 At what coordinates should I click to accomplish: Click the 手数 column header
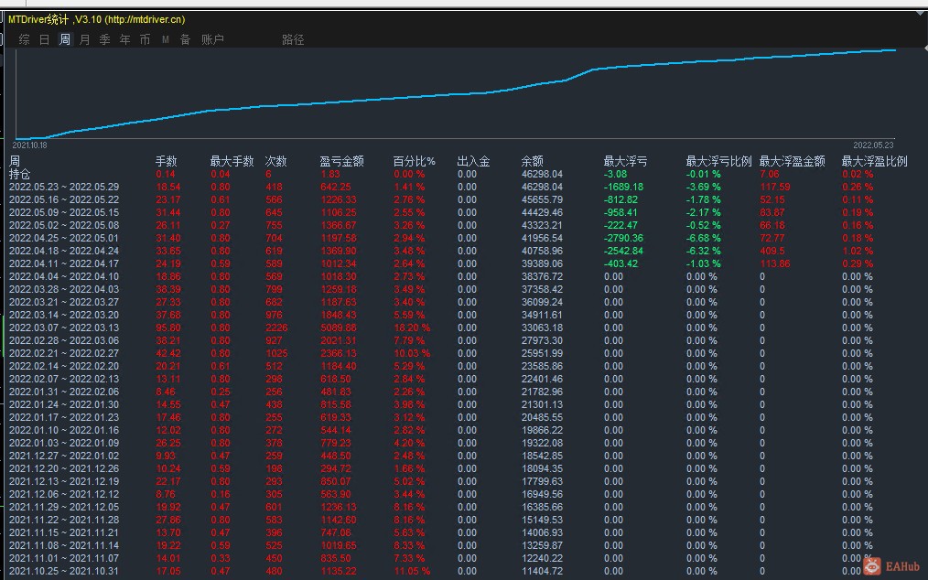(x=166, y=161)
